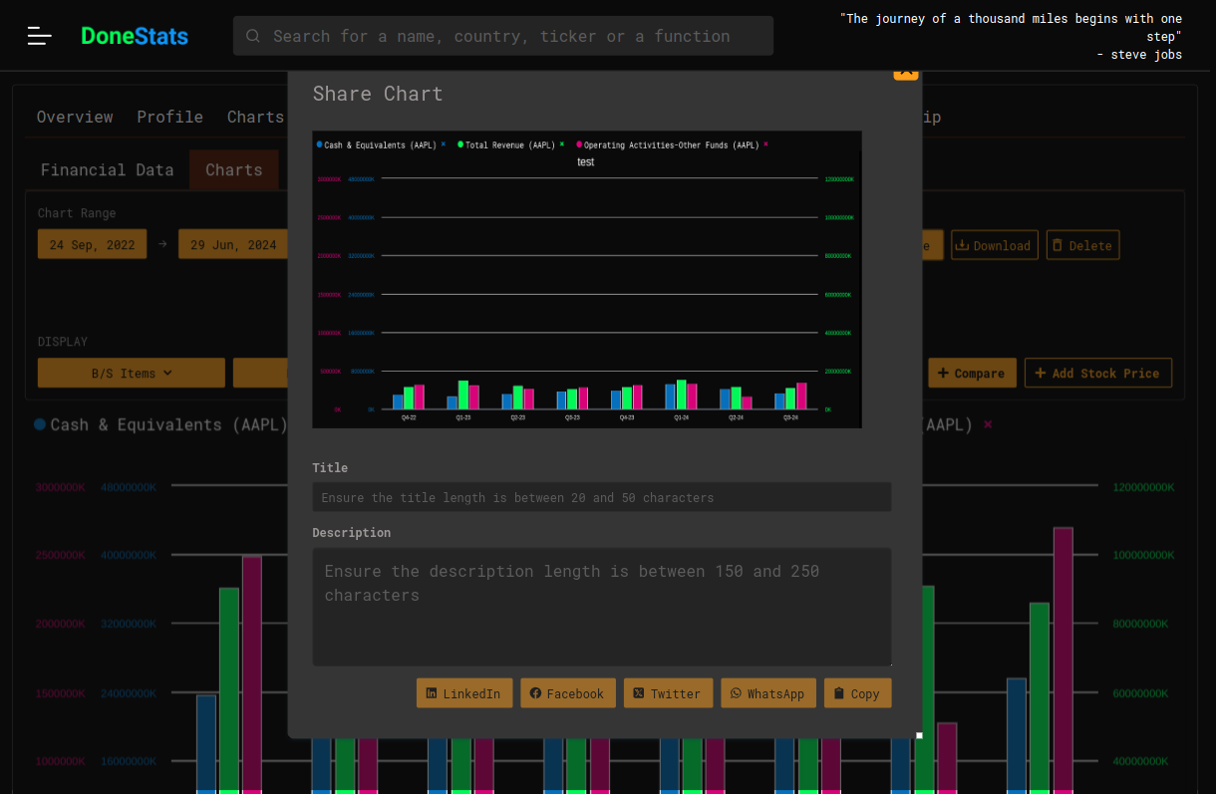
Task: Focus the chart Title input field
Action: click(601, 497)
